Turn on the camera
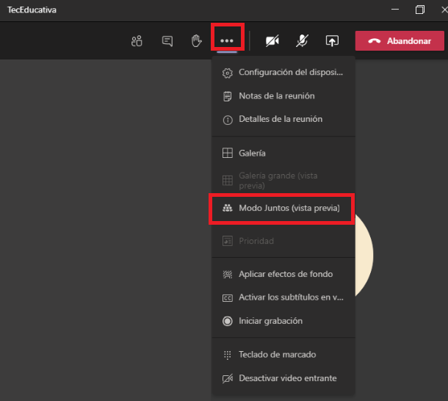This screenshot has height=401, width=448. pyautogui.click(x=272, y=41)
